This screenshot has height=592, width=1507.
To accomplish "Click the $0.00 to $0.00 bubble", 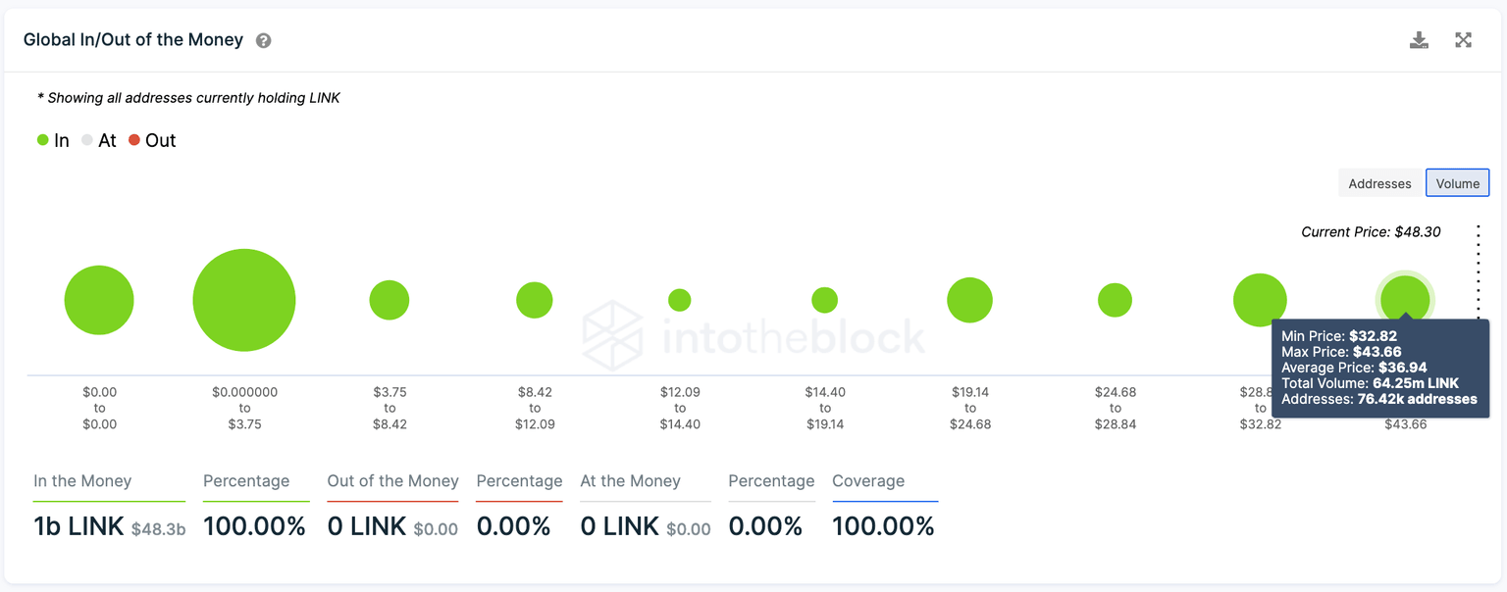I will point(99,300).
